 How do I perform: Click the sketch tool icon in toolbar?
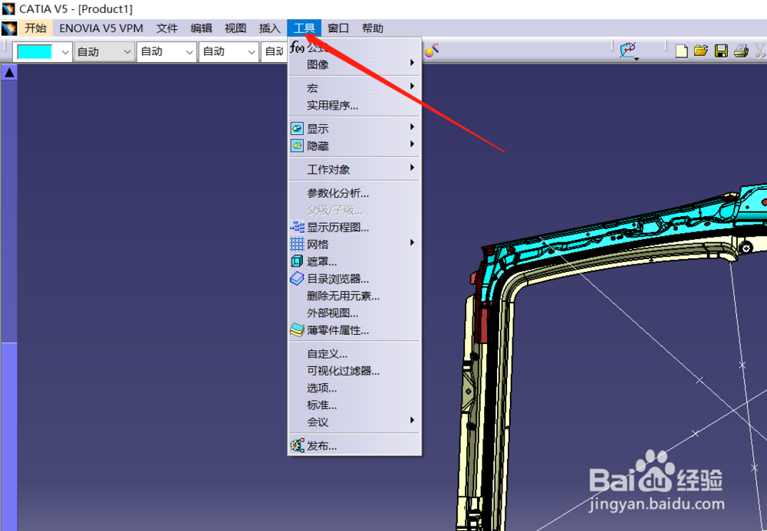tap(627, 50)
